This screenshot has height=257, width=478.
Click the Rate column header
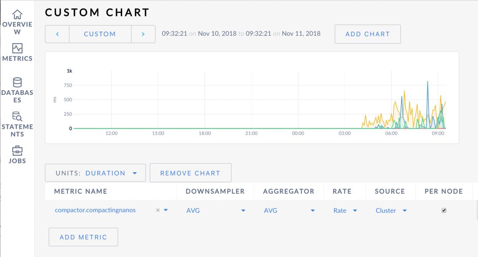click(x=342, y=191)
